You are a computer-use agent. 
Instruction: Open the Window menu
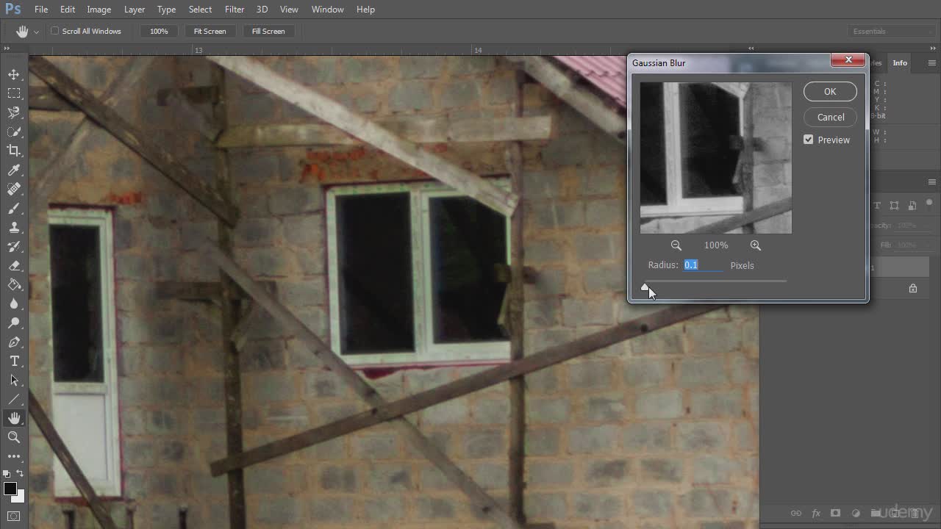[327, 9]
